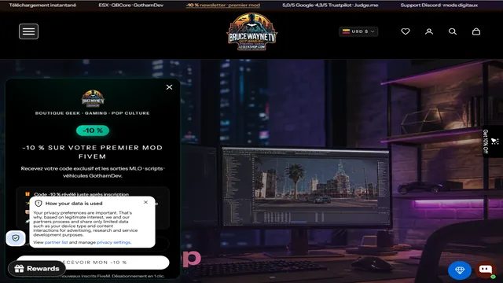Click the Support Discord mods digitaux text

pos(439,6)
